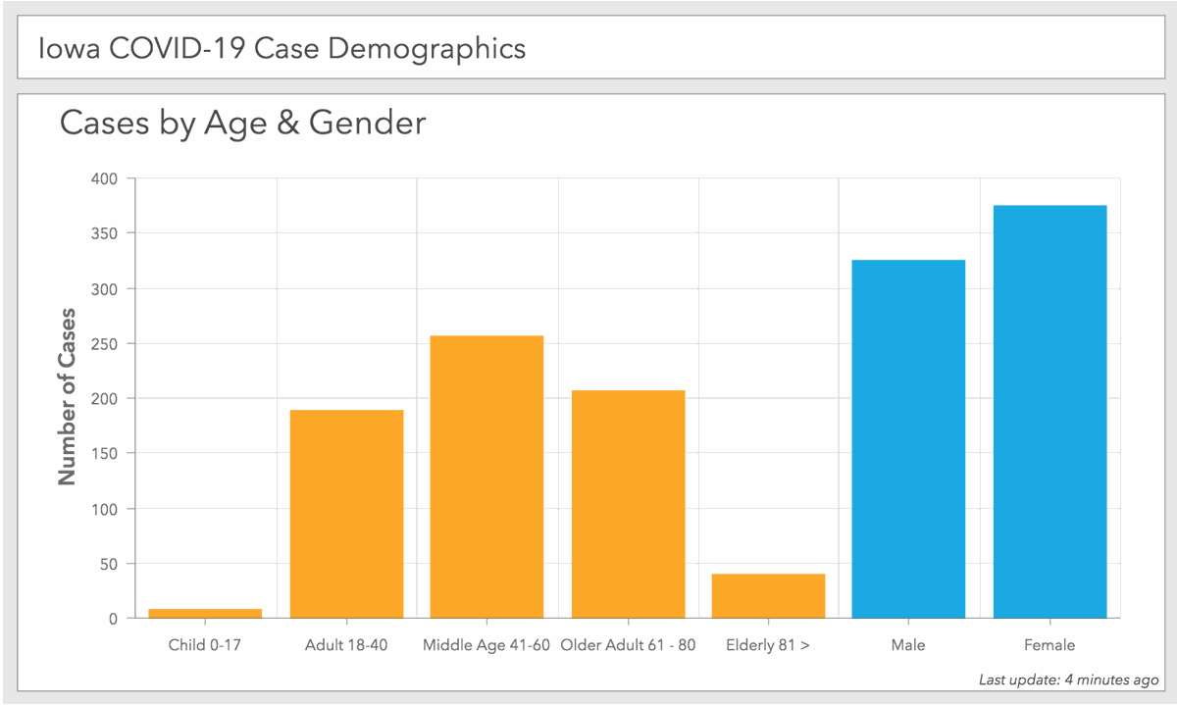
Task: Click the "Iowa COVID-19 Case Demographics" header
Action: (x=281, y=48)
